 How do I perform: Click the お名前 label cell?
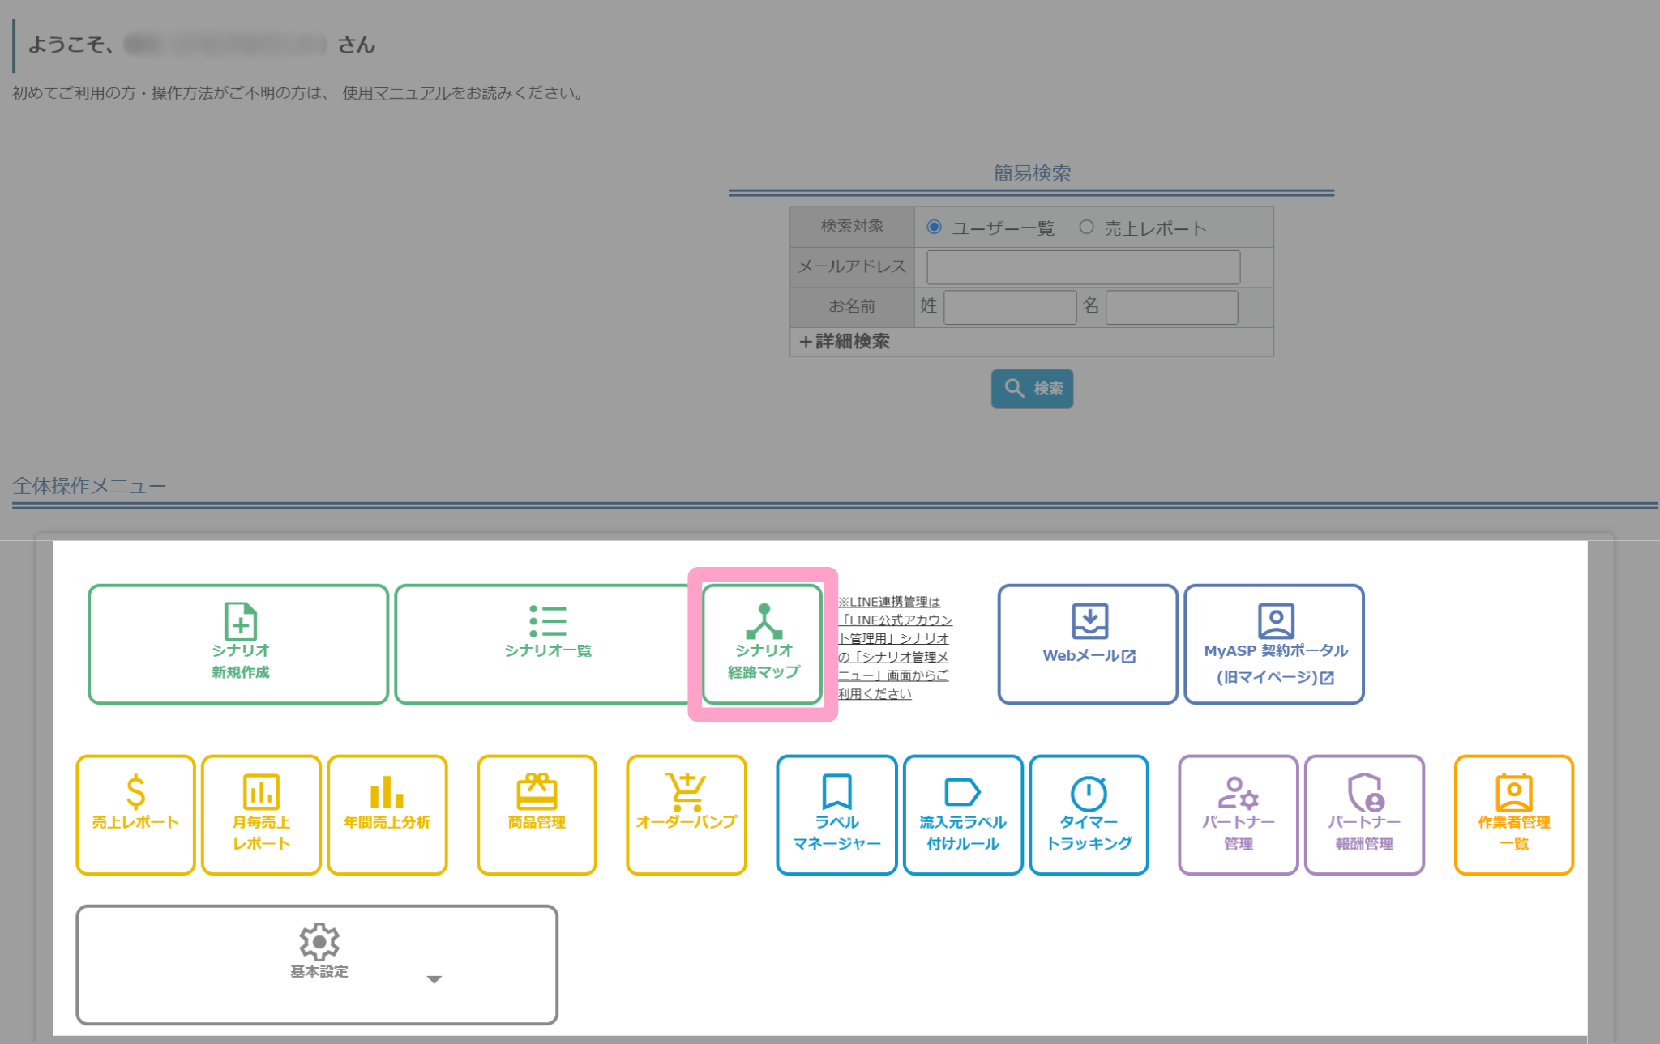(x=852, y=307)
